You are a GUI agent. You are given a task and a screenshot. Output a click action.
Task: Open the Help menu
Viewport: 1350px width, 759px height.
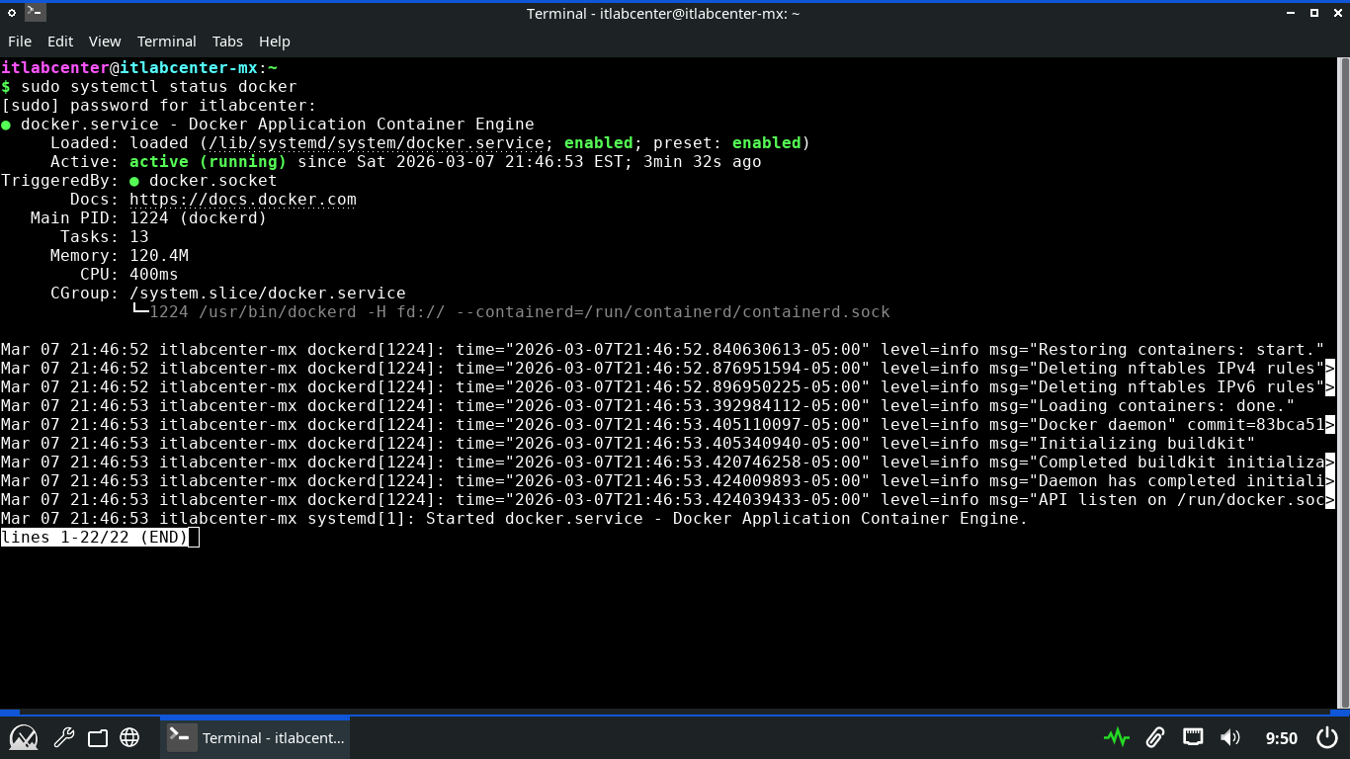[x=275, y=42]
